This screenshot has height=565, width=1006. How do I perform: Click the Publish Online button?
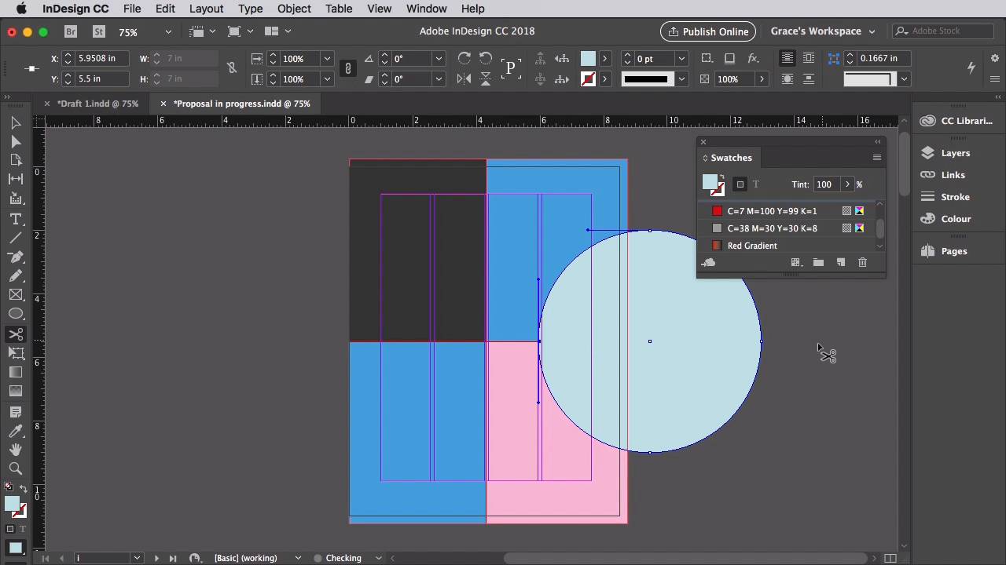point(707,31)
